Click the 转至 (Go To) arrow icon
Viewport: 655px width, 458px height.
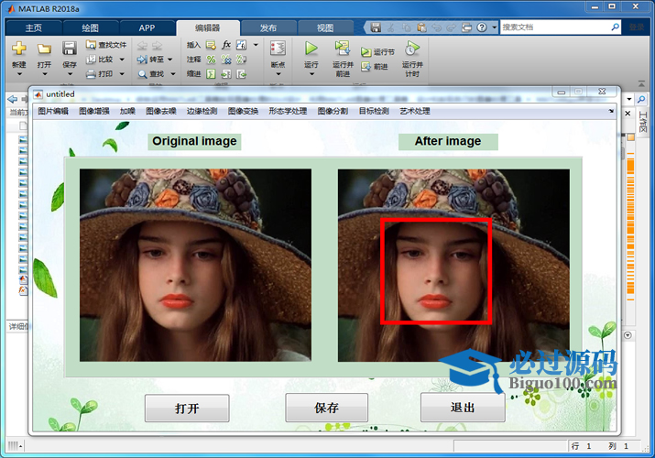[x=142, y=60]
